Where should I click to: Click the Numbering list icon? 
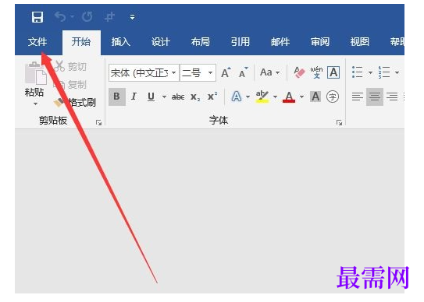384,72
